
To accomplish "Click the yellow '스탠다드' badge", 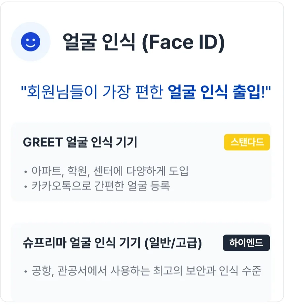I will tap(247, 142).
